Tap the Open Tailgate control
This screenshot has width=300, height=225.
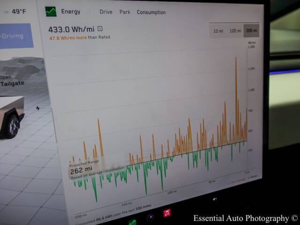[x=12, y=81]
